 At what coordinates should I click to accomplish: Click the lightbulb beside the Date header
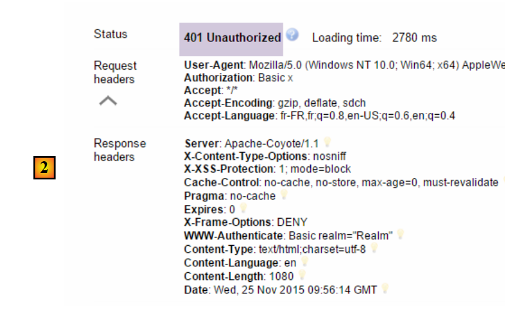[x=384, y=289]
